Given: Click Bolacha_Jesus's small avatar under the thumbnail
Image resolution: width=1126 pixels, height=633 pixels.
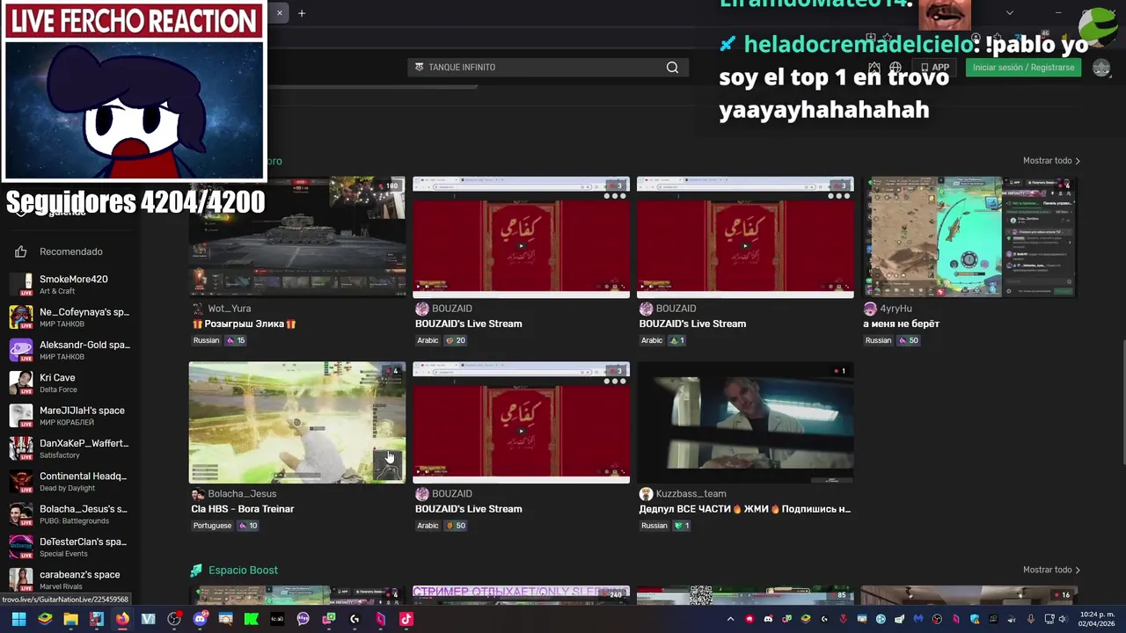Looking at the screenshot, I should click(198, 494).
